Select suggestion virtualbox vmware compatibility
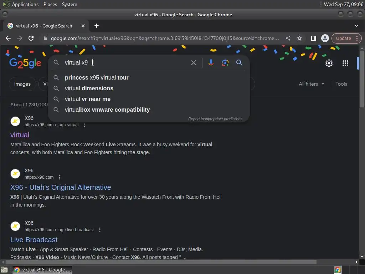The height and width of the screenshot is (274, 365). (x=149, y=110)
